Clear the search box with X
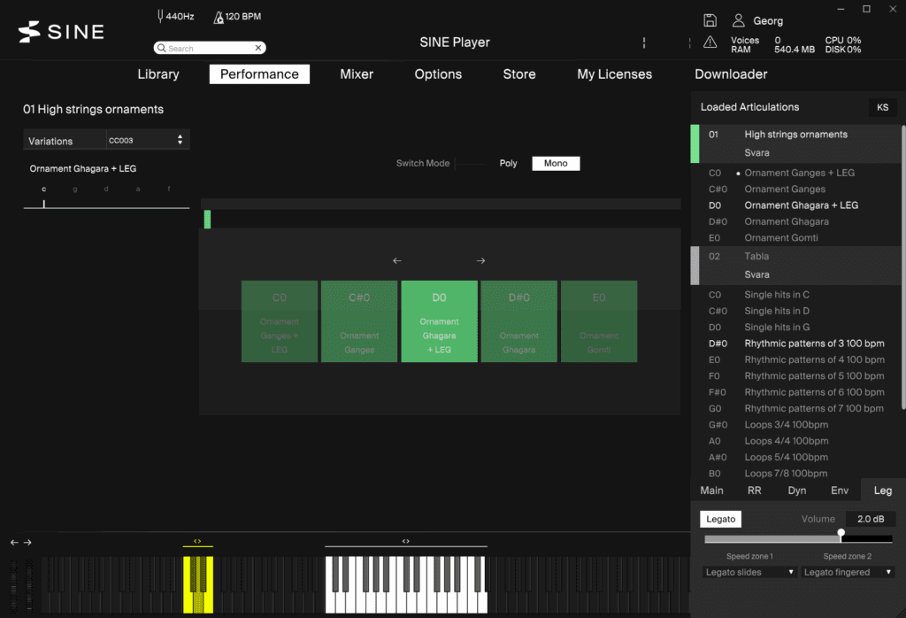The height and width of the screenshot is (618, 906). point(258,48)
